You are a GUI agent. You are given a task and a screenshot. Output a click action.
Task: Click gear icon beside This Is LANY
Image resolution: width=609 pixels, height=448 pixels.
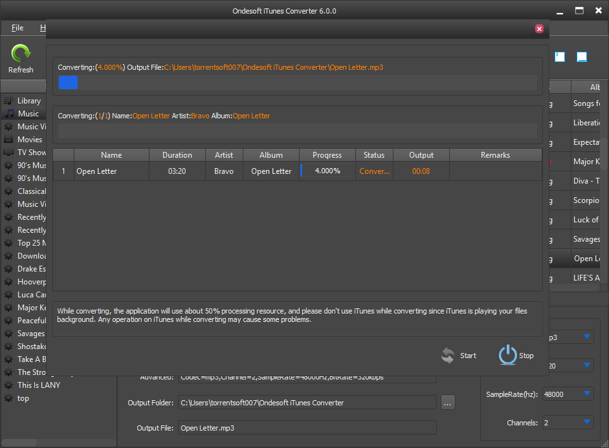(x=8, y=385)
